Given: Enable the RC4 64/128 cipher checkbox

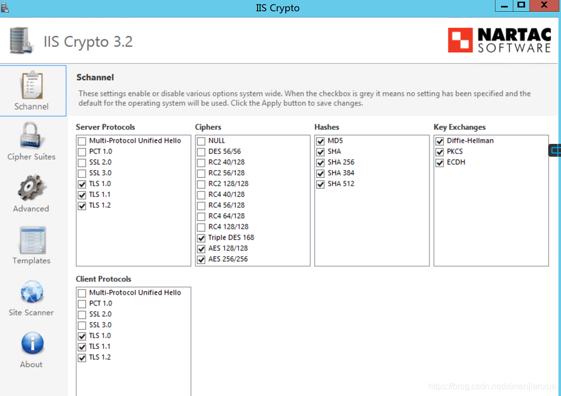Looking at the screenshot, I should [x=201, y=216].
